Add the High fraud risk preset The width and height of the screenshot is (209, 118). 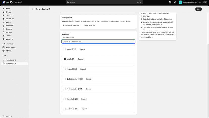pyautogui.click(x=89, y=26)
